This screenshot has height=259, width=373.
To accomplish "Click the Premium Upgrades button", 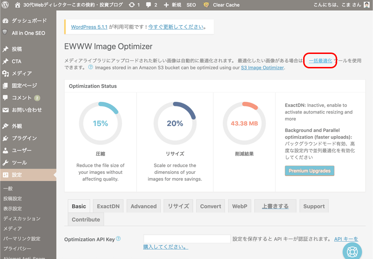I will click(x=310, y=171).
